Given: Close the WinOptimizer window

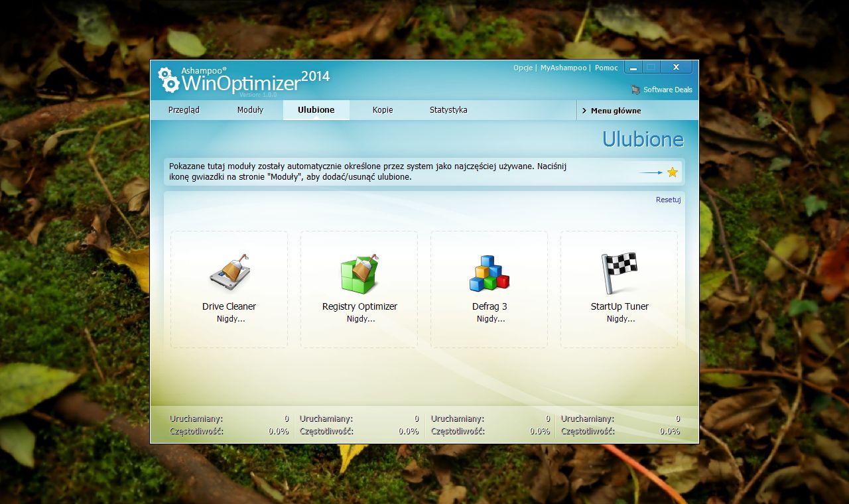Looking at the screenshot, I should tap(676, 67).
